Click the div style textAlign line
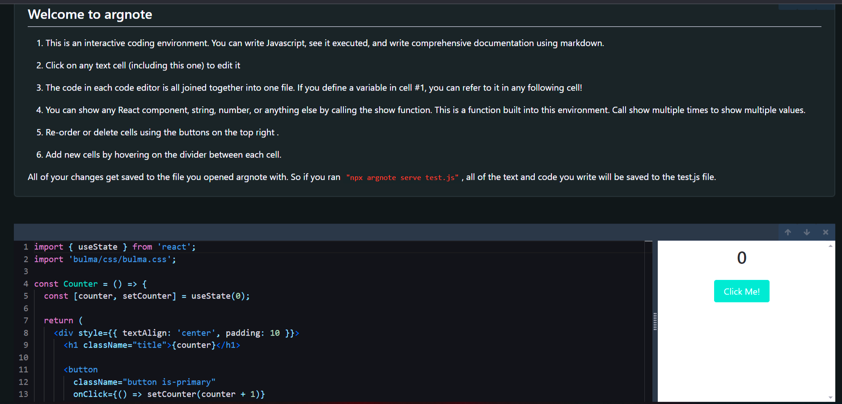Screen dimensions: 842x404 point(176,333)
